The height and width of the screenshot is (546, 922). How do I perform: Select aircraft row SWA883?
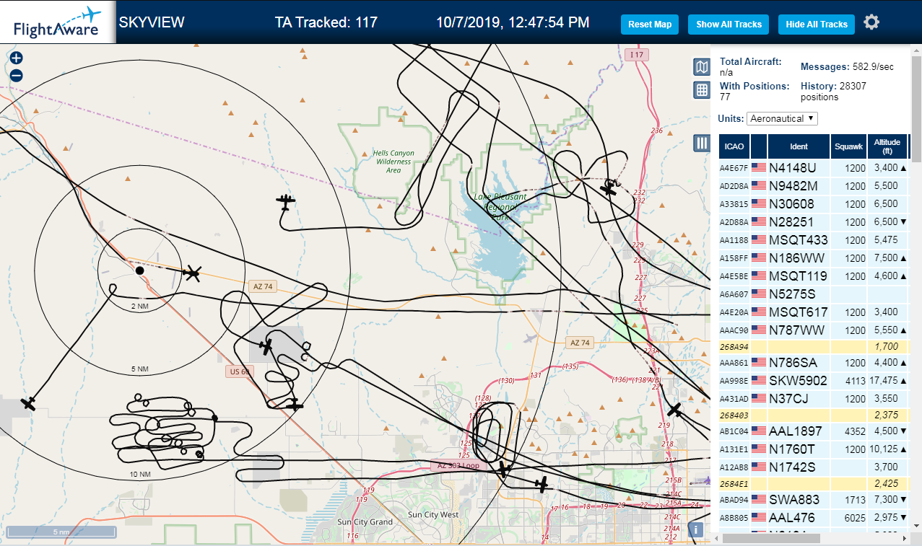(x=813, y=499)
